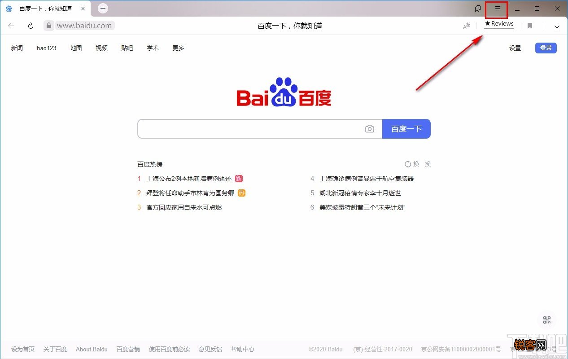Click 设为首页 in the footer
The width and height of the screenshot is (568, 359).
coord(23,349)
